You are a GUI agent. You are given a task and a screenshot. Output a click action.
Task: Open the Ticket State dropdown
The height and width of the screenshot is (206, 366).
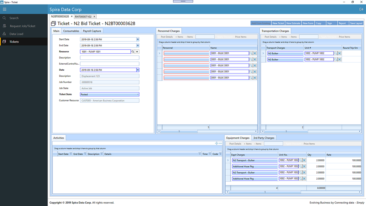pos(137,94)
